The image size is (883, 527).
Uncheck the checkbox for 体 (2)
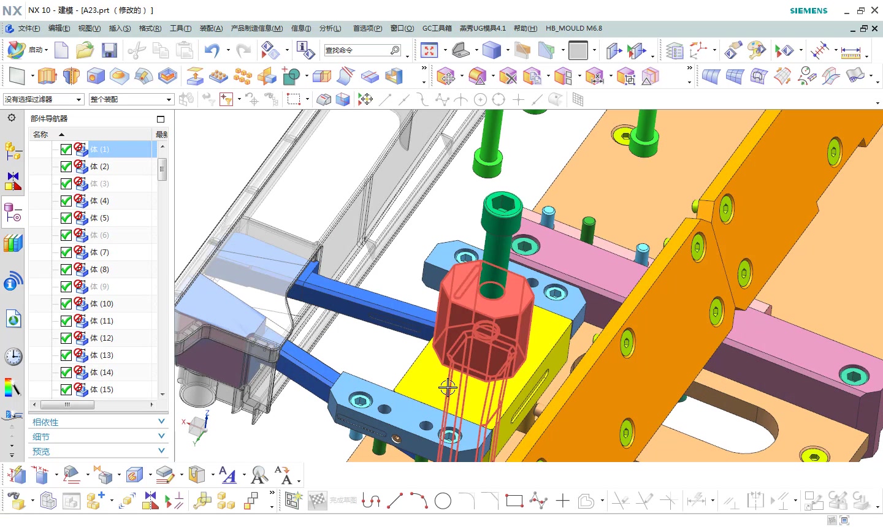[x=66, y=167]
